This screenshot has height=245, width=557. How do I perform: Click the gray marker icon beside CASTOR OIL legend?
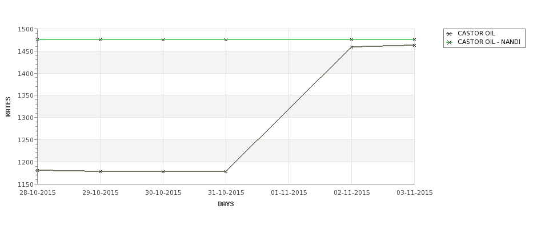450,34
